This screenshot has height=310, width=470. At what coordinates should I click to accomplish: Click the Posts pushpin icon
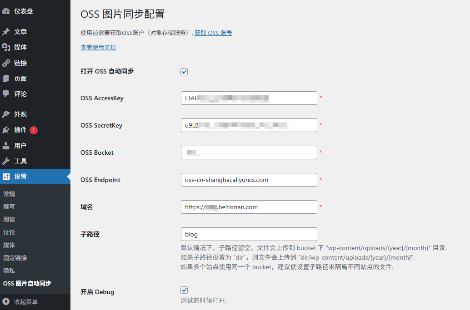(6, 32)
